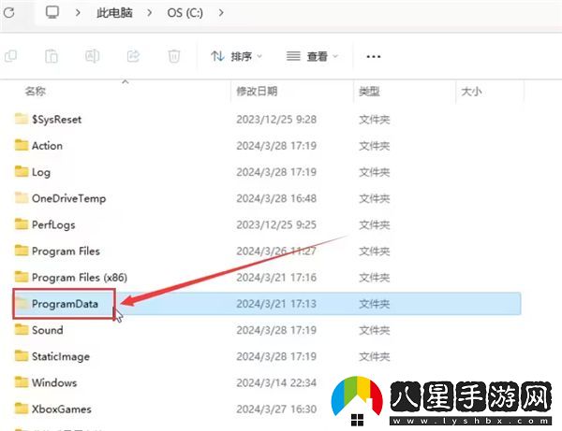This screenshot has height=431, width=562.
Task: Select the Windows folder row
Action: tap(54, 382)
